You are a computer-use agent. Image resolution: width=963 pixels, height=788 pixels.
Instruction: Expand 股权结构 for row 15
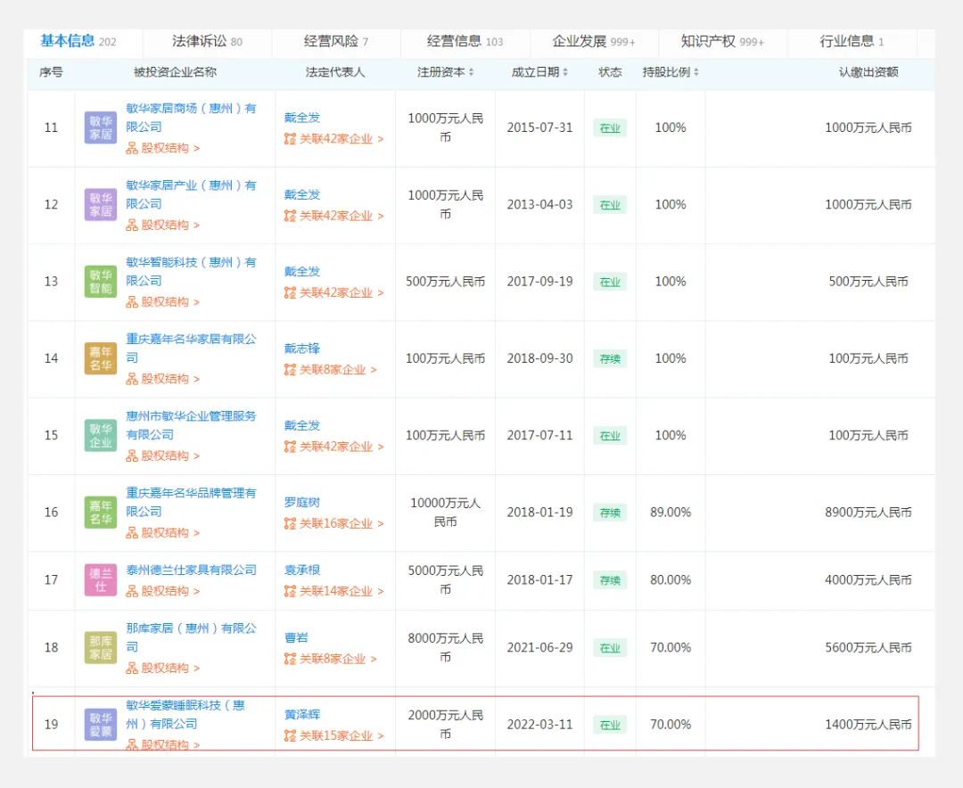pos(163,456)
